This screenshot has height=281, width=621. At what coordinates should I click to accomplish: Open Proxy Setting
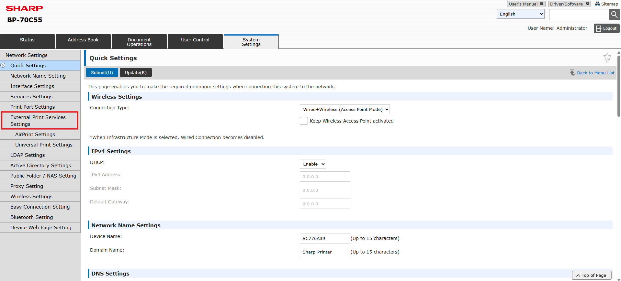point(40,186)
